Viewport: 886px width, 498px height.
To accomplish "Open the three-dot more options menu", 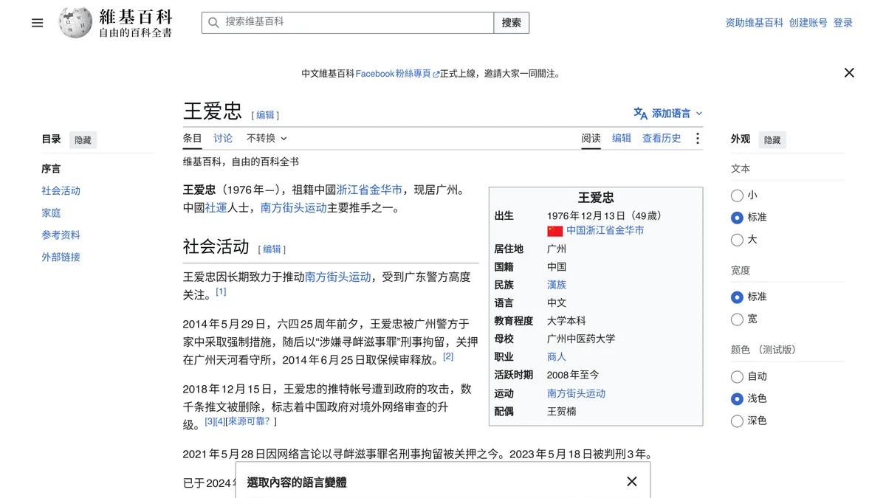I will point(697,138).
